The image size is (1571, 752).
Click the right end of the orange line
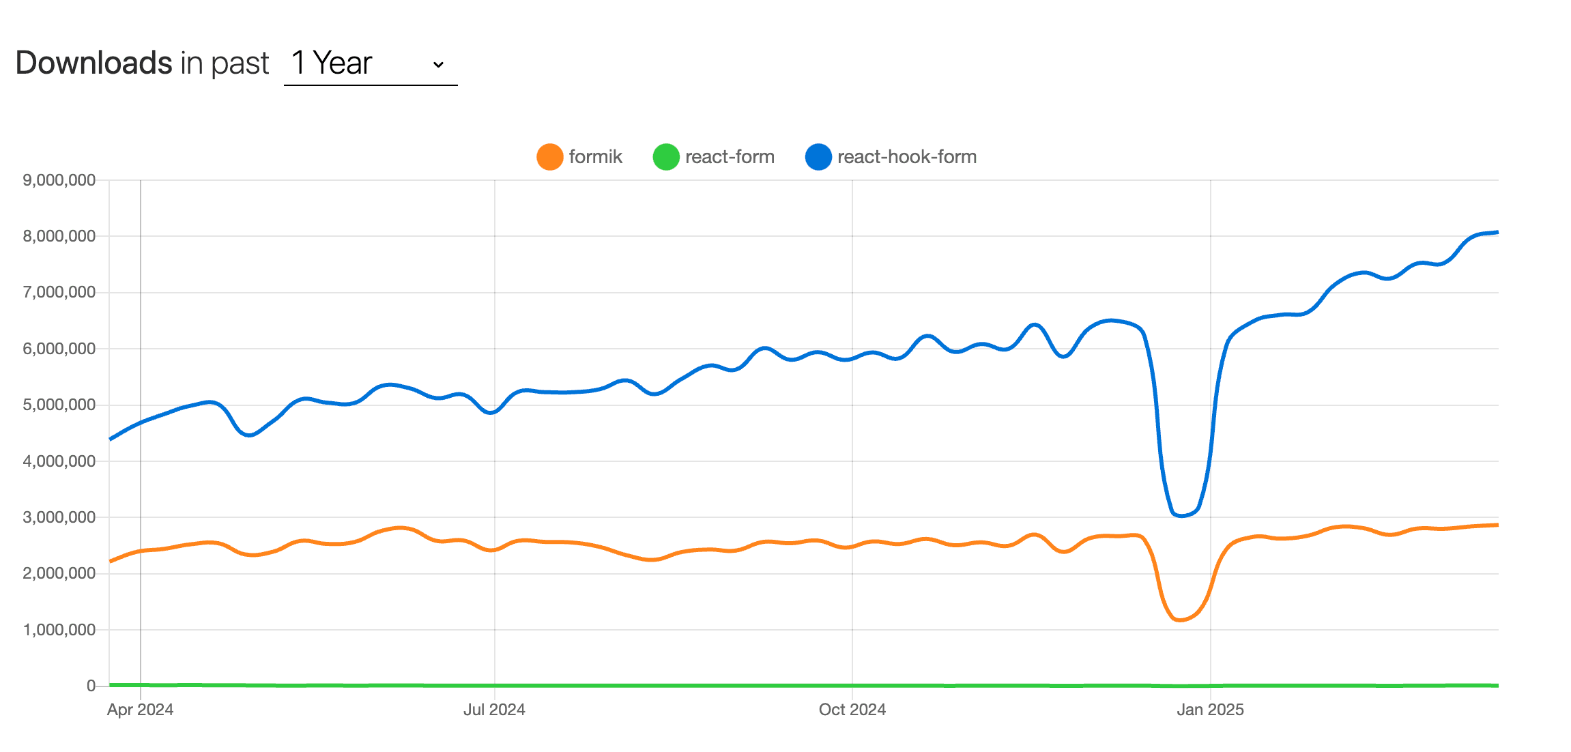click(1497, 525)
